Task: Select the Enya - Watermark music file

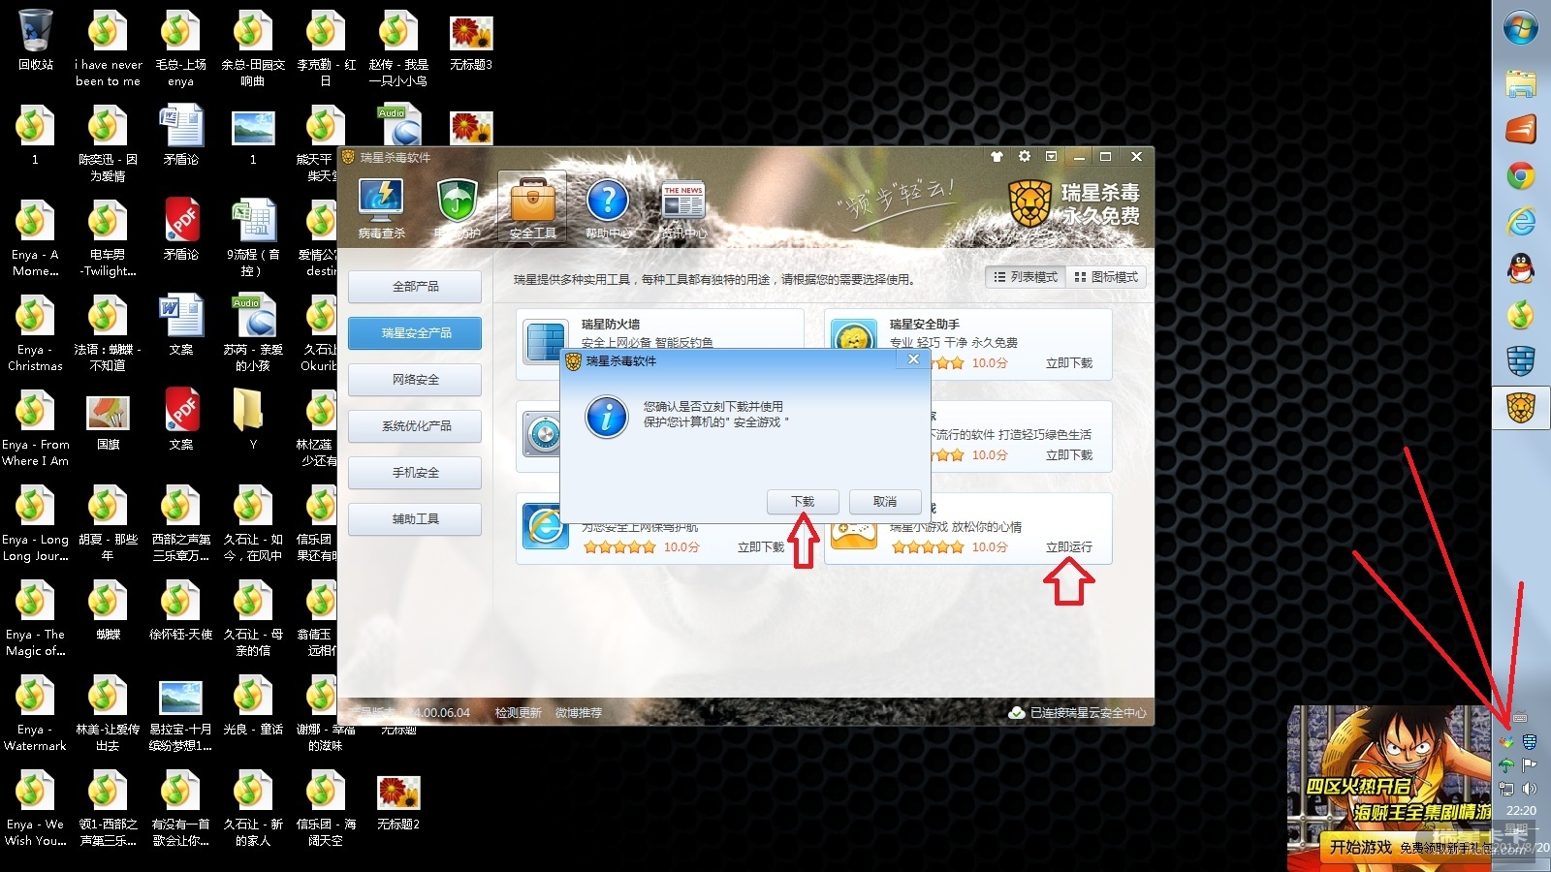Action: pyautogui.click(x=35, y=713)
